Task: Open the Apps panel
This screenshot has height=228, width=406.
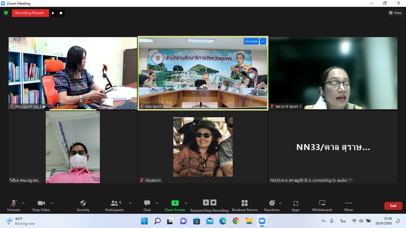Action: [295, 205]
